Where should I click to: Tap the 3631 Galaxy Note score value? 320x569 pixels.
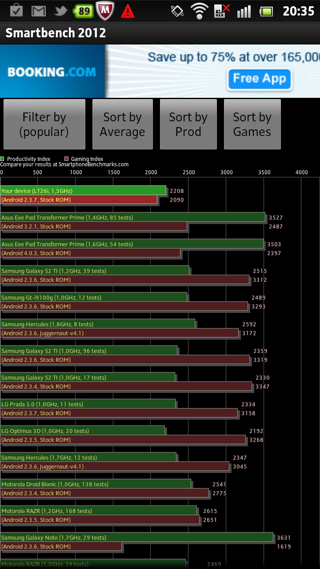click(x=284, y=538)
